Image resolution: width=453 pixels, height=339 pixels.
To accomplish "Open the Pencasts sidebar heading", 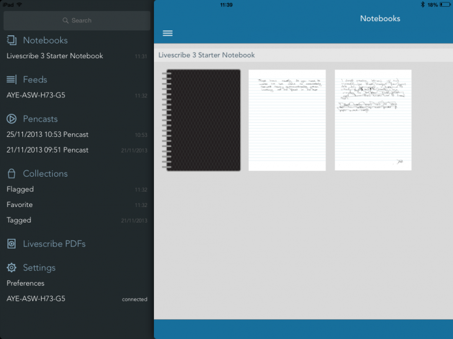I will [40, 119].
